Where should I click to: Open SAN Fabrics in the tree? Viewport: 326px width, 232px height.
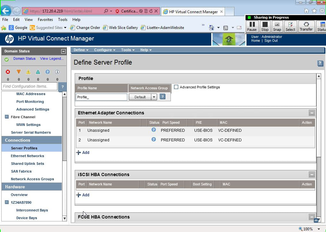coord(21,171)
